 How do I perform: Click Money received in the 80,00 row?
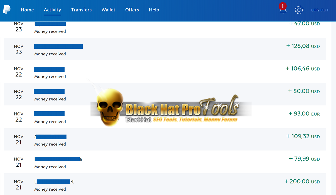pyautogui.click(x=50, y=99)
